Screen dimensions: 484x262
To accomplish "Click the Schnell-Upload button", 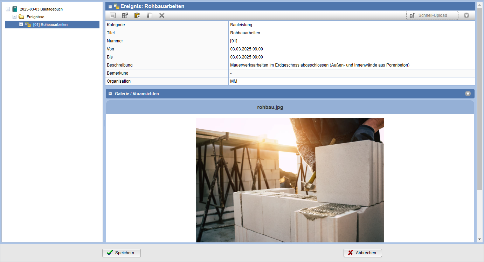I will coord(432,15).
